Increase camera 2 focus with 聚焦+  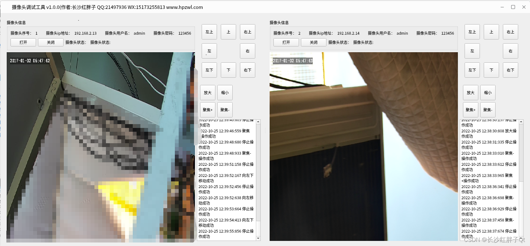tap(471, 110)
